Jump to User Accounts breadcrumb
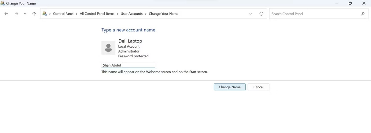 point(131,14)
